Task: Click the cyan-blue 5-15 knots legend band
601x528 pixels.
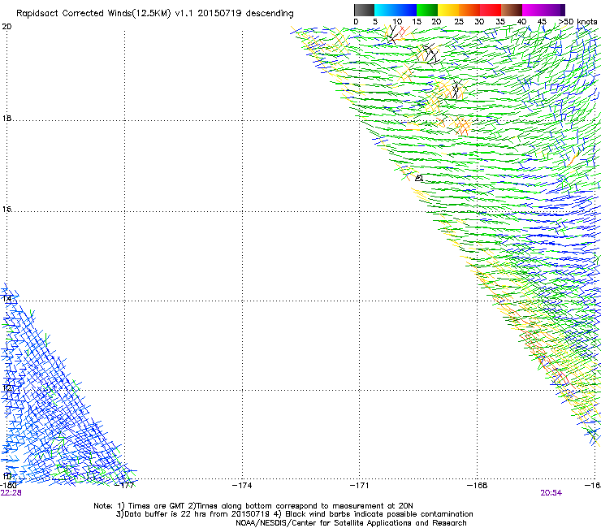Action: (396, 10)
